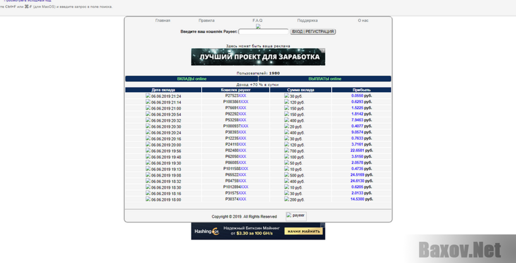Open wallet link P65522XXX
Viewport: 516px width, 263px height.
click(236, 175)
